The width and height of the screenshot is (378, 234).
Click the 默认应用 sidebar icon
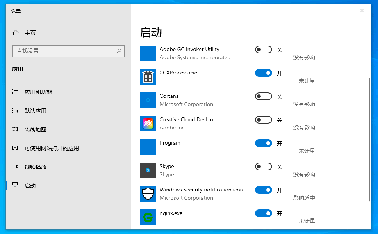click(15, 110)
